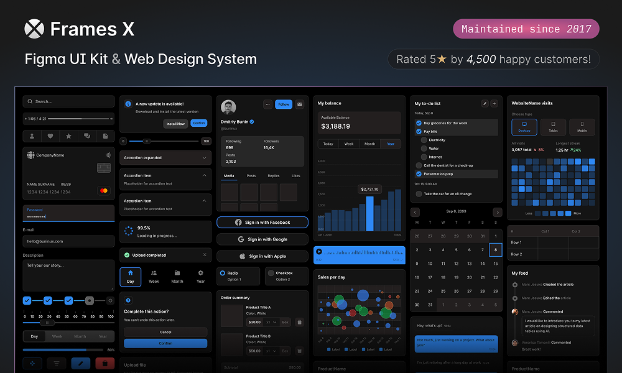The image size is (622, 373).
Task: Open the three-dots menu on the profile card
Action: (x=267, y=104)
